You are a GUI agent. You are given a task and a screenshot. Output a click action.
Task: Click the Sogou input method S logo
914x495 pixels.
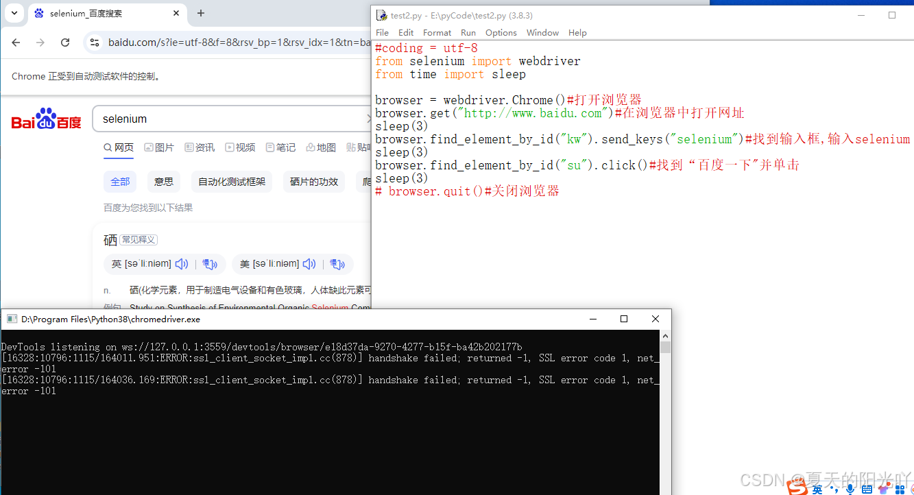(x=797, y=487)
